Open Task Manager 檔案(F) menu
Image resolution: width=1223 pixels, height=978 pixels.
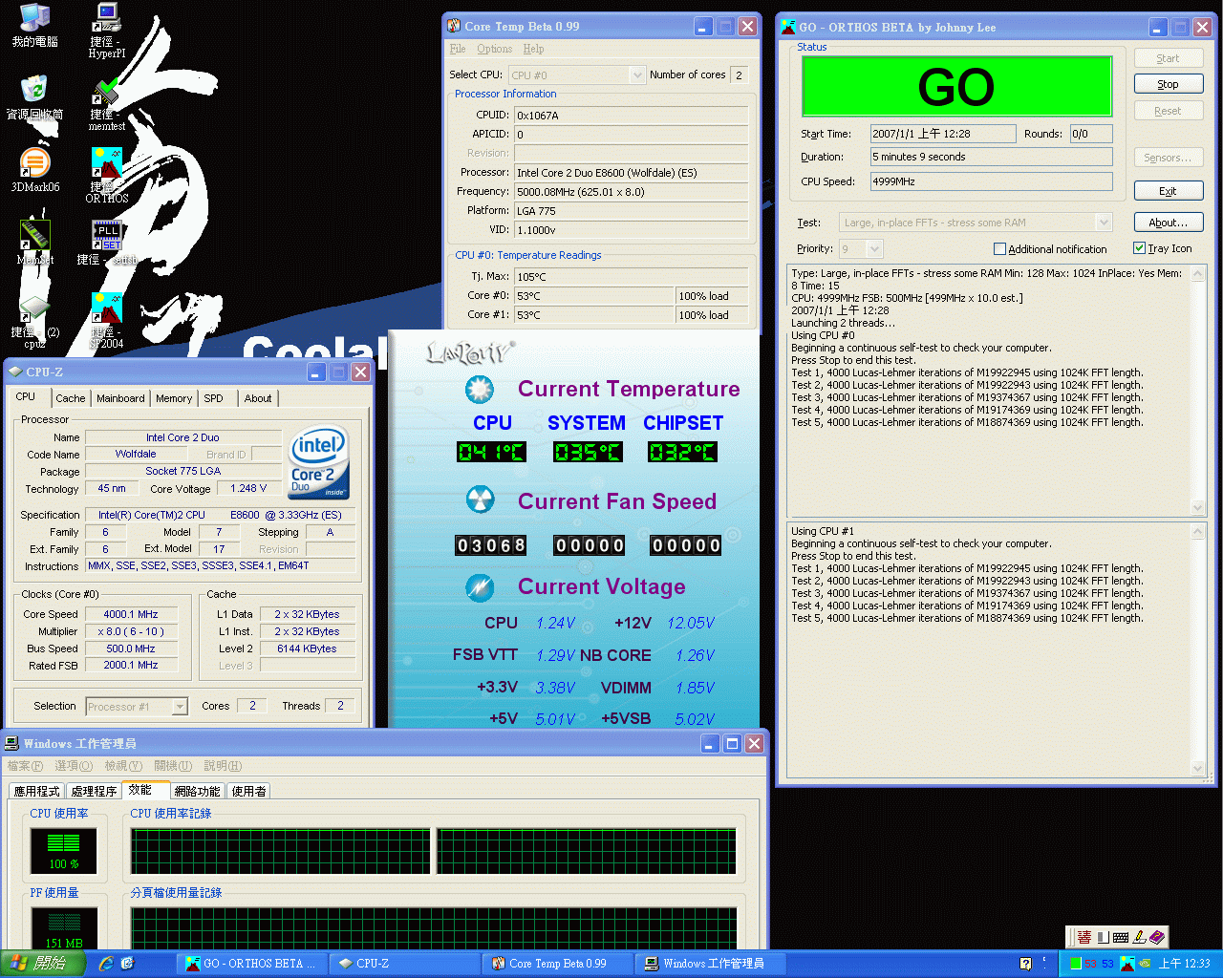pyautogui.click(x=25, y=766)
